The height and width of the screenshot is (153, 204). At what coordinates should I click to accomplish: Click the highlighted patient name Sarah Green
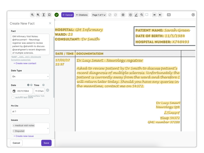pos(177,30)
